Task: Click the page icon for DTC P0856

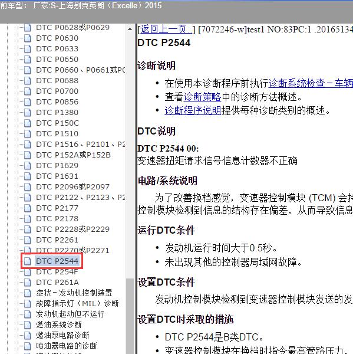Action: tap(27, 102)
